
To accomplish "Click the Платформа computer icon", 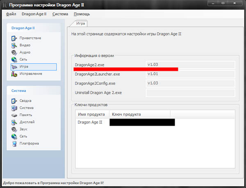I will click(x=14, y=143).
